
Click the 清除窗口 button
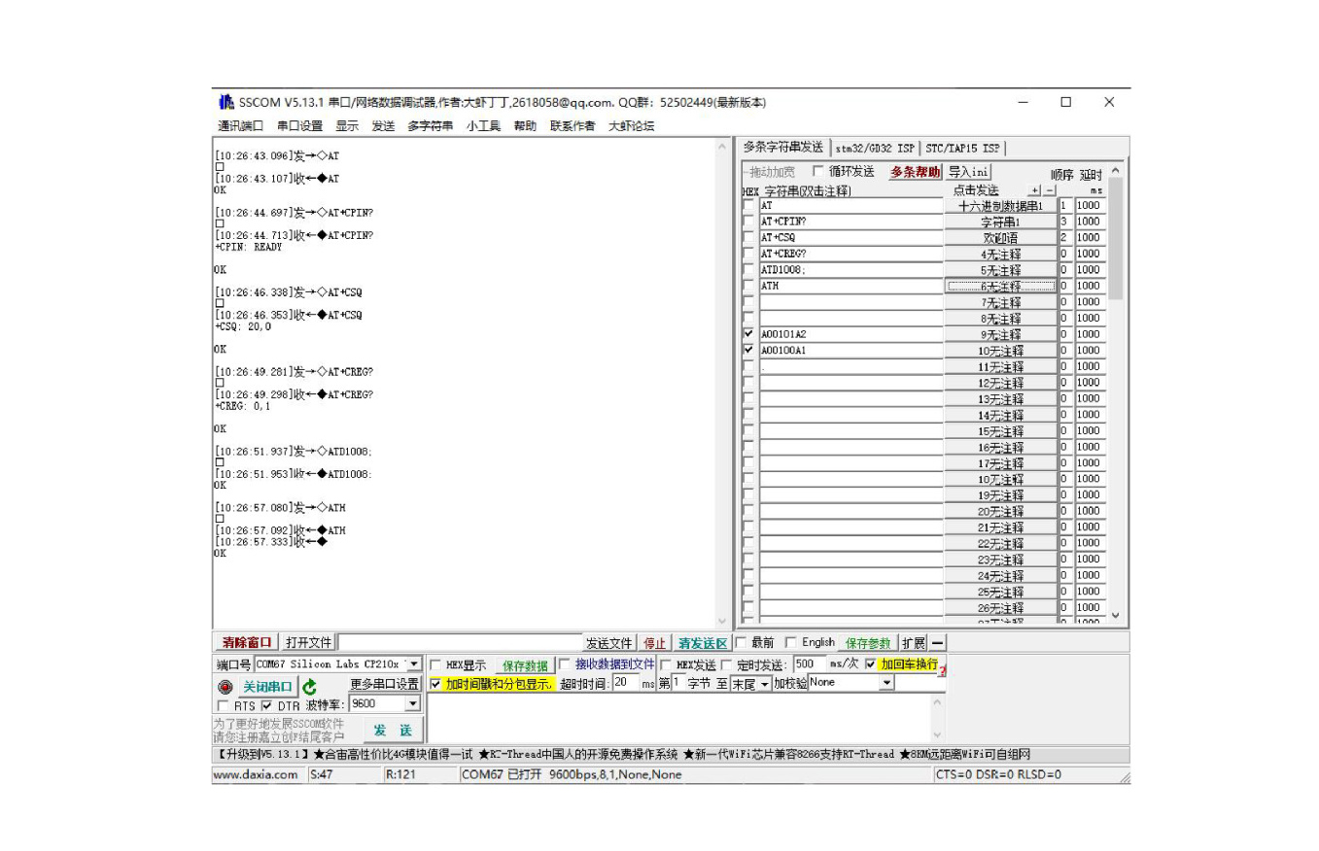coord(247,643)
